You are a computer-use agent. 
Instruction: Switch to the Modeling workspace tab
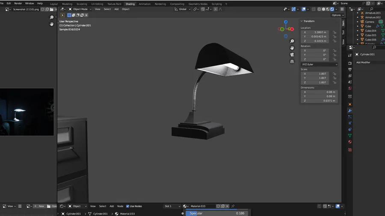pos(67,4)
